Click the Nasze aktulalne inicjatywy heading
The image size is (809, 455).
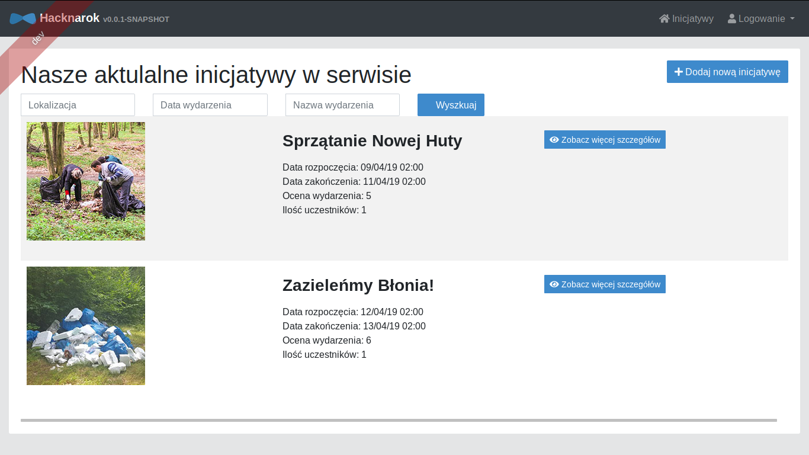click(216, 75)
